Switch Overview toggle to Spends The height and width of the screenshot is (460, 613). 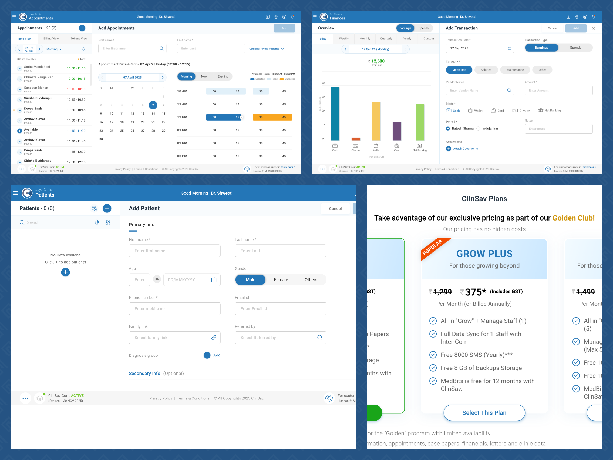pyautogui.click(x=423, y=28)
